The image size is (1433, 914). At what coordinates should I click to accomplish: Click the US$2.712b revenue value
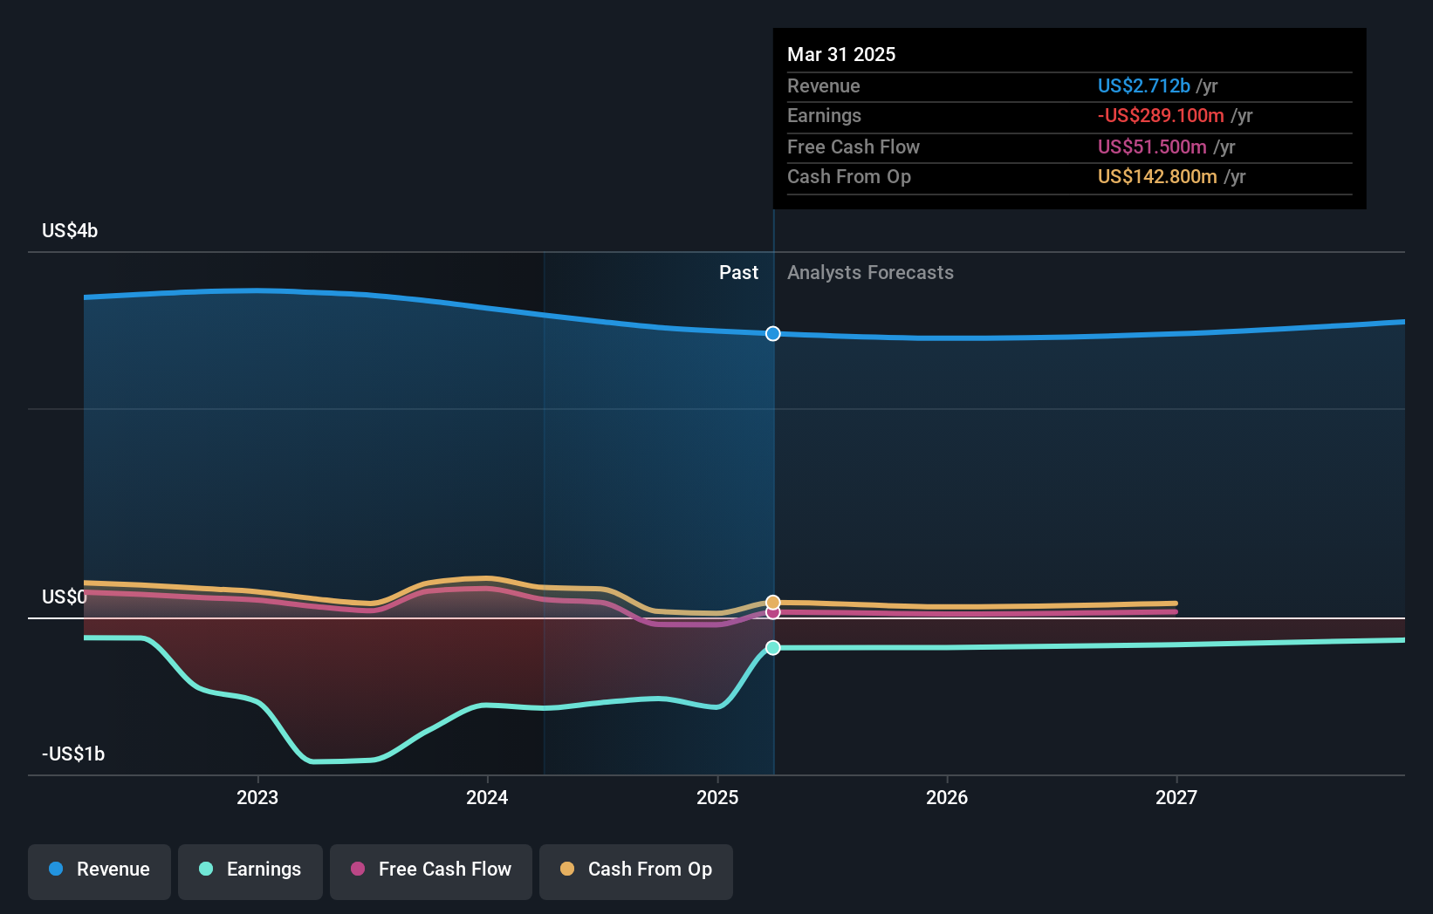pos(1143,85)
